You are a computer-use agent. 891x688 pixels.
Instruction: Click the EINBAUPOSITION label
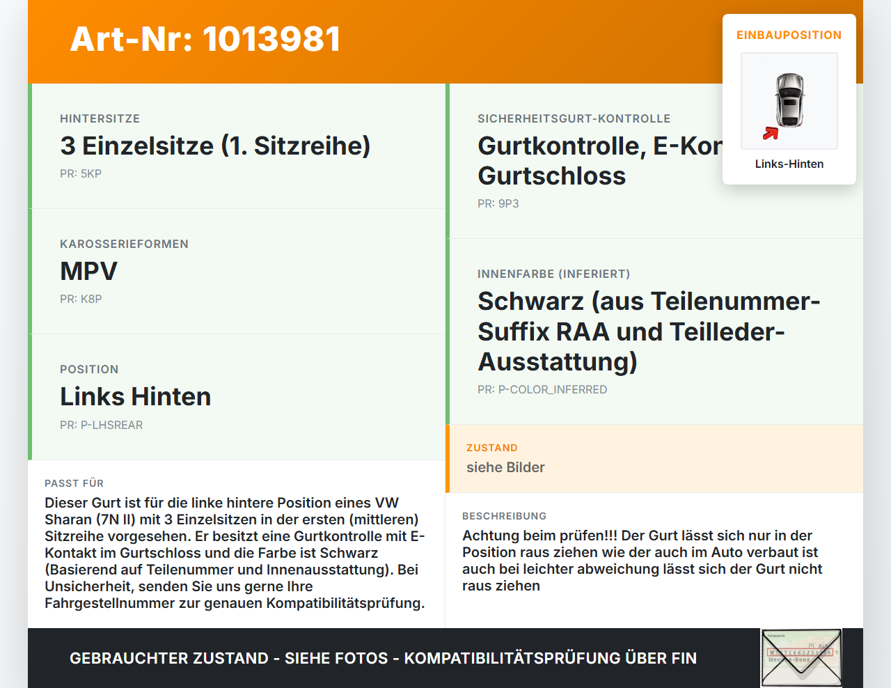pyautogui.click(x=789, y=35)
